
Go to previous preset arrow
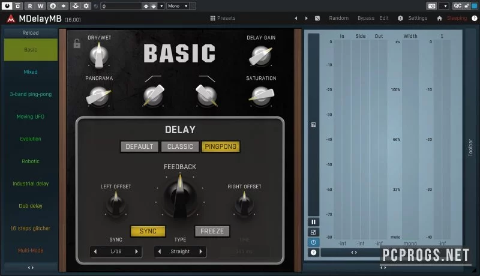tap(296, 19)
